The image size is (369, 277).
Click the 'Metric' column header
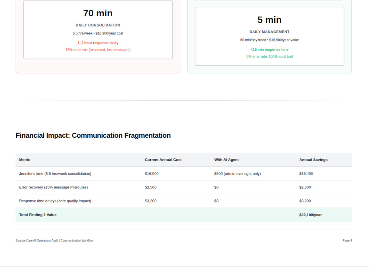click(24, 160)
